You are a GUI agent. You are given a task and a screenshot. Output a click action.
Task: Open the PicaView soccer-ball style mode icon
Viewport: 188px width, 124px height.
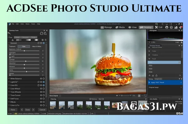pos(167,27)
